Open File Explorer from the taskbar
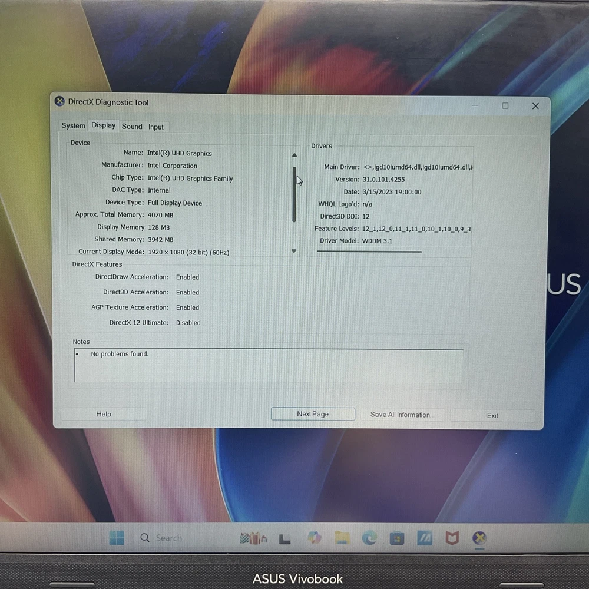589x589 pixels. [x=342, y=538]
